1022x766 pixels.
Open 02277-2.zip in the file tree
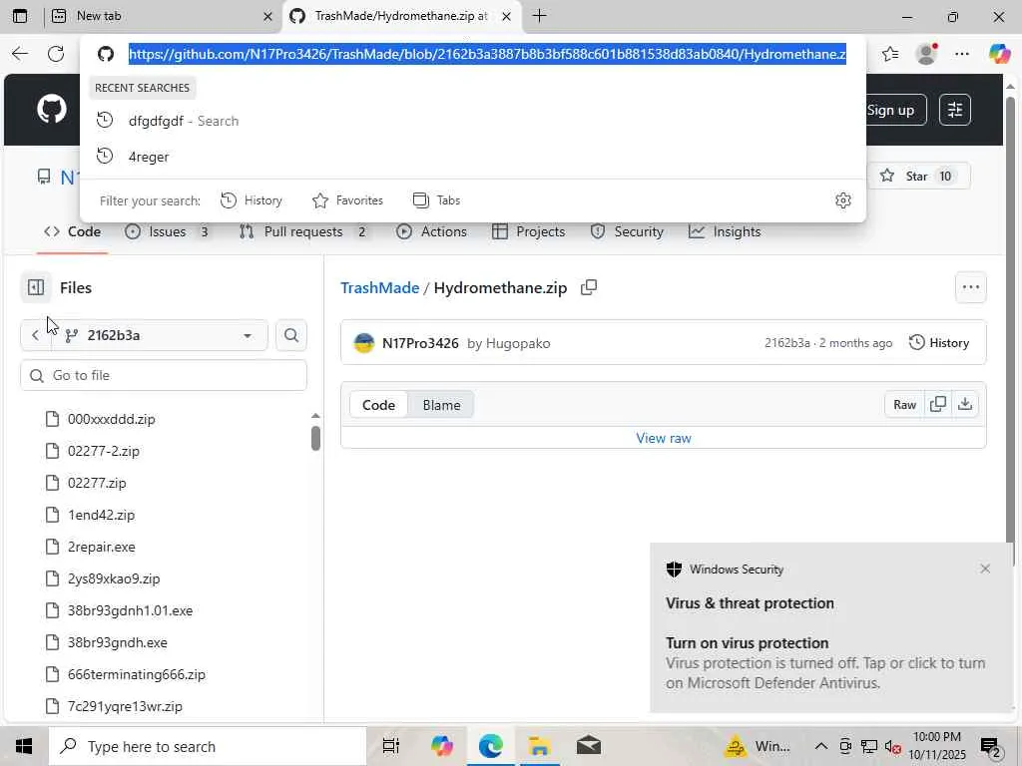pos(104,452)
